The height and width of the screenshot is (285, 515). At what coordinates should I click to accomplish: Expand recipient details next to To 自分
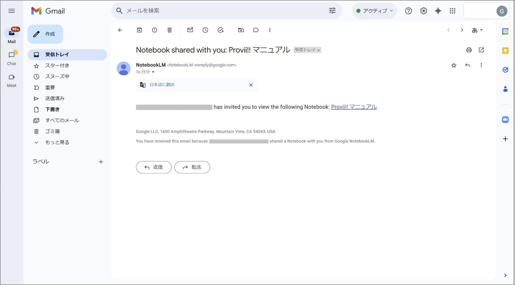[x=153, y=72]
